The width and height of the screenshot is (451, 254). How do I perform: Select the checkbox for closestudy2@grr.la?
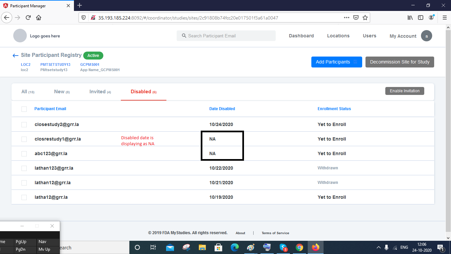pos(24,124)
